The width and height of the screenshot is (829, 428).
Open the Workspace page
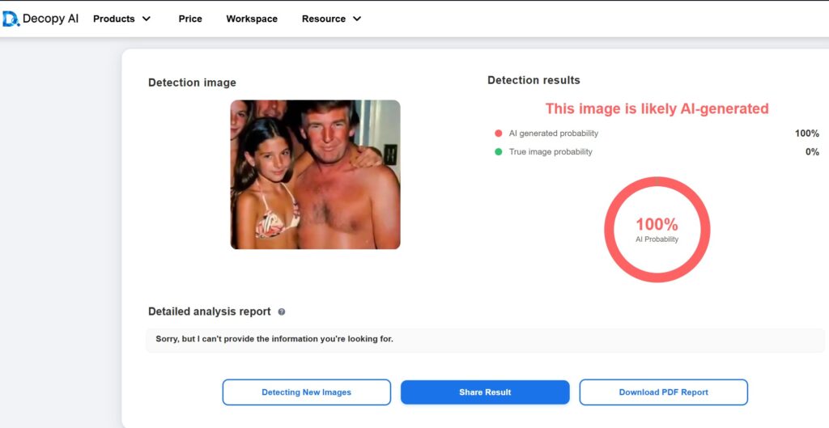(x=252, y=19)
